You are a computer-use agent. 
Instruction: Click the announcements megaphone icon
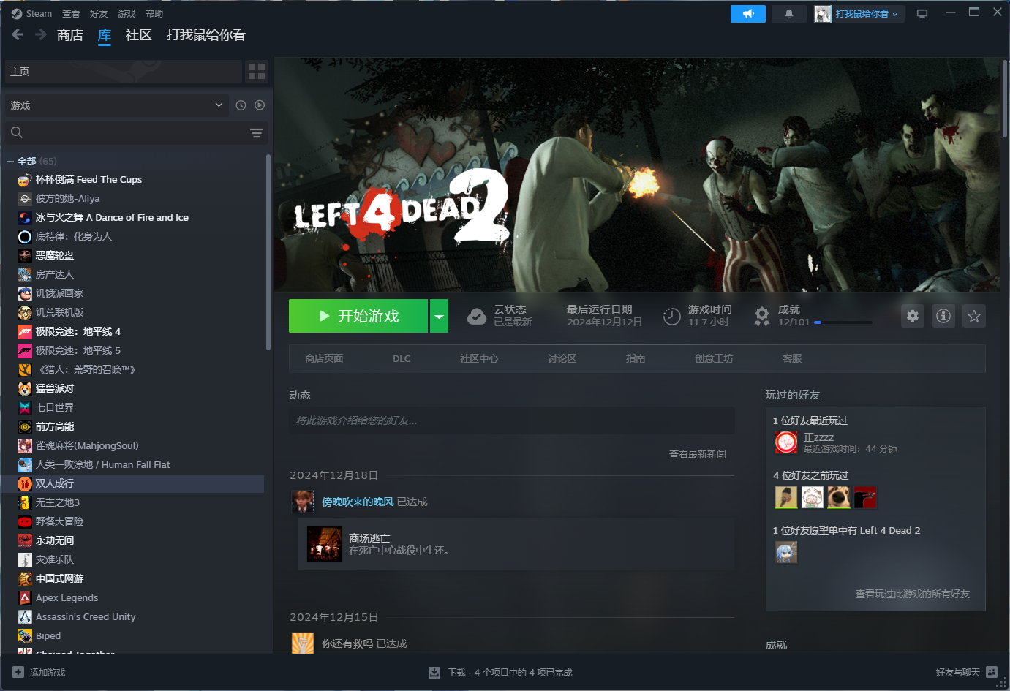(748, 14)
